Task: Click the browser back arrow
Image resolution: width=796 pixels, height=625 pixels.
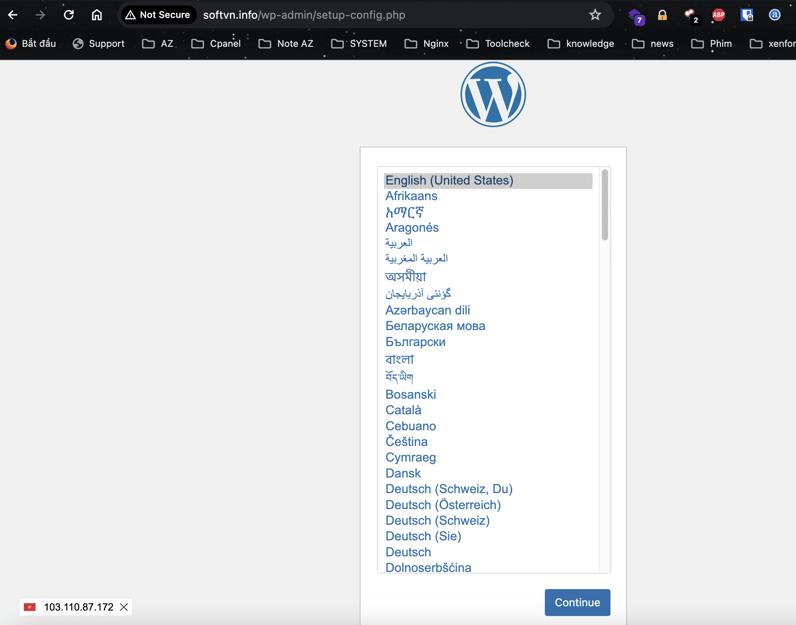Action: tap(13, 15)
